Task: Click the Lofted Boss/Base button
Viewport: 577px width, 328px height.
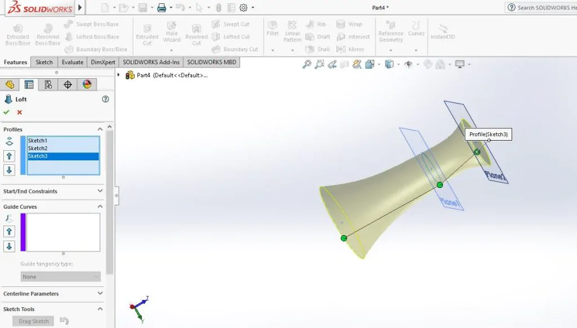Action: pyautogui.click(x=92, y=37)
